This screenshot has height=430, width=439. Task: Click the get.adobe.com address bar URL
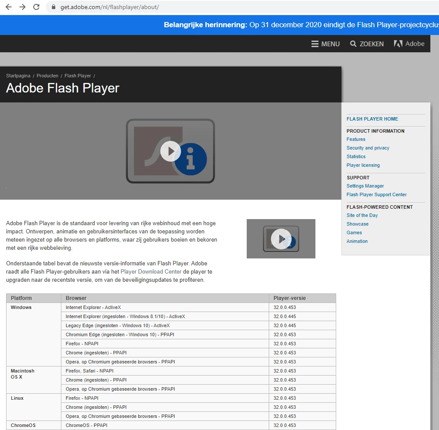click(109, 7)
